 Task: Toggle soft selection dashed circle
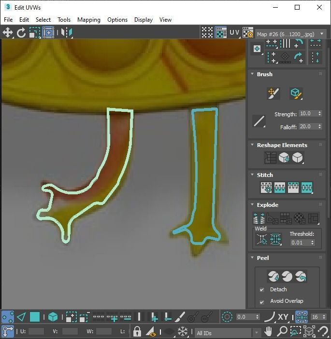pos(227,317)
